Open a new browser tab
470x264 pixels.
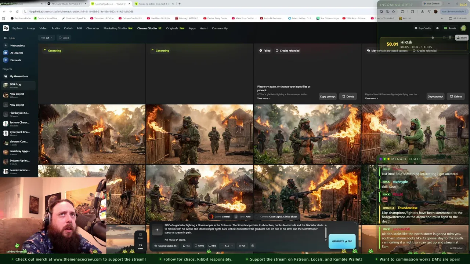tap(179, 4)
